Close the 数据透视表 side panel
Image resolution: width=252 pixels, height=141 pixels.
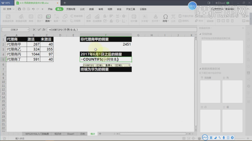click(244, 28)
